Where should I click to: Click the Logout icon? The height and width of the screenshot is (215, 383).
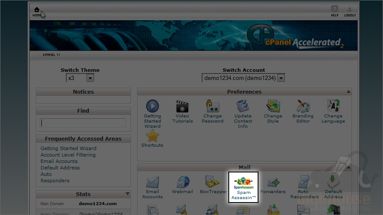[x=350, y=12]
